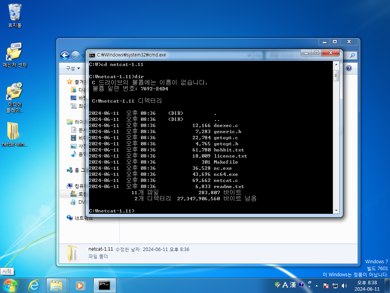Maximize the cmd.exe window
This screenshot has width=390, height=293.
316,53
